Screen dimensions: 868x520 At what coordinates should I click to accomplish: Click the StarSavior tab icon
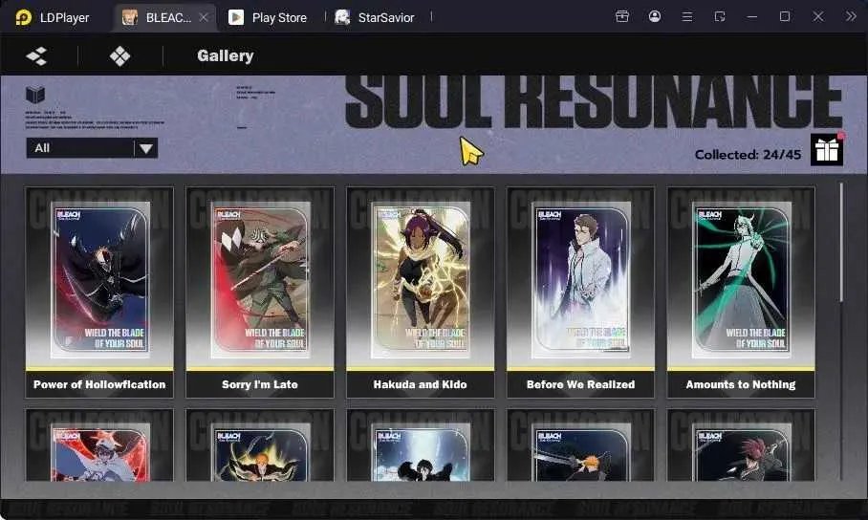pyautogui.click(x=342, y=18)
